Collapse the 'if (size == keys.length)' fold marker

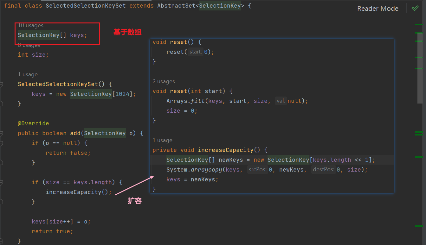(1, 182)
